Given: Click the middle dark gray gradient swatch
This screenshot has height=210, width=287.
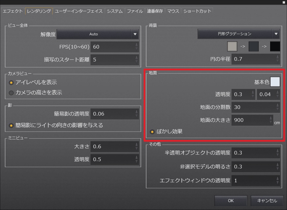Looking at the screenshot, I should [x=253, y=47].
